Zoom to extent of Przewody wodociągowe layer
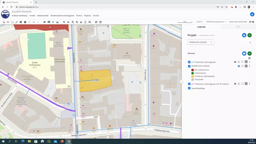The height and width of the screenshot is (144, 256). [242, 62]
